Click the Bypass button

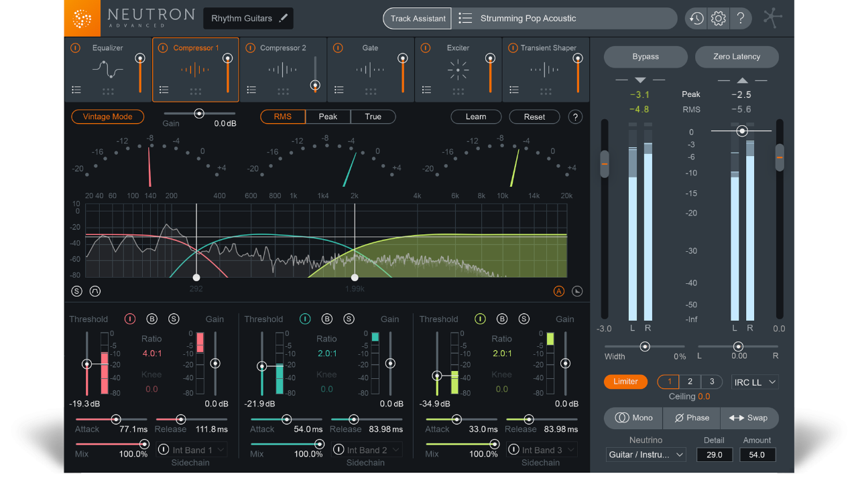tap(646, 57)
